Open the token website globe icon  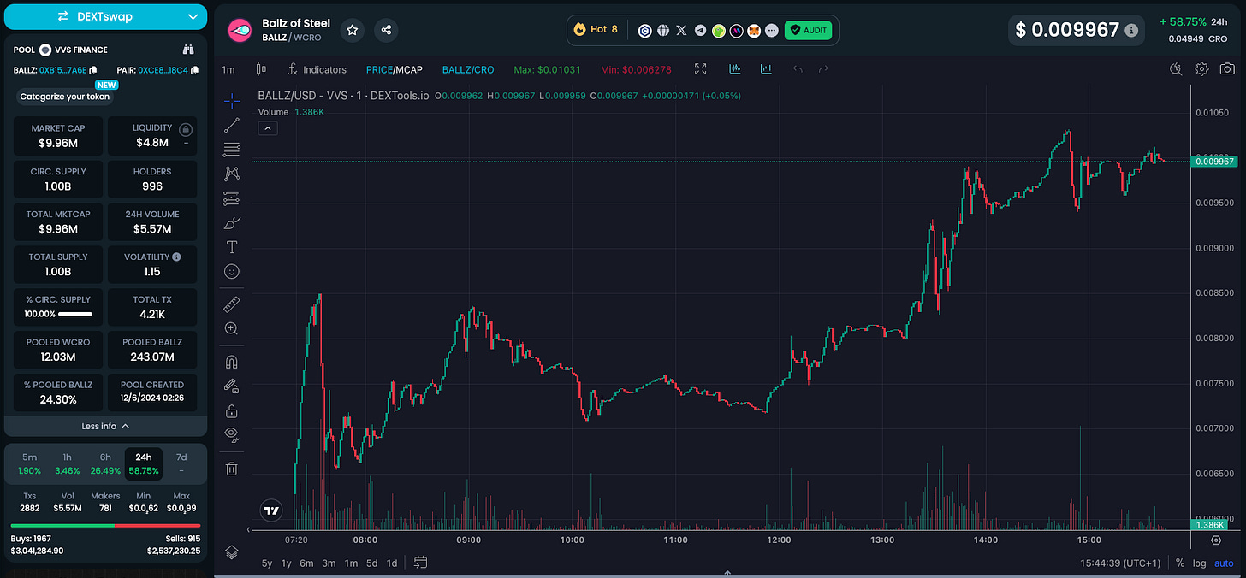(663, 30)
